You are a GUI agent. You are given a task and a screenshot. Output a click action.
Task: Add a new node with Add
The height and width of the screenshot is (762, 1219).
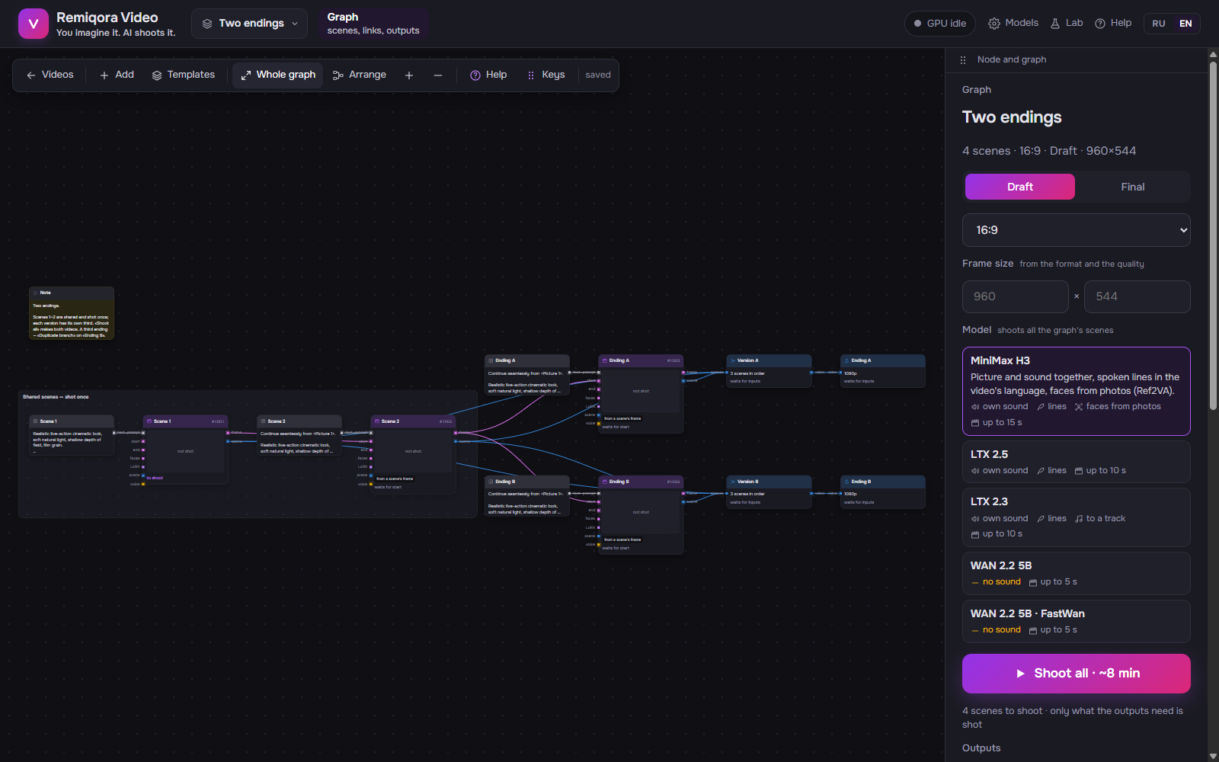coord(117,75)
